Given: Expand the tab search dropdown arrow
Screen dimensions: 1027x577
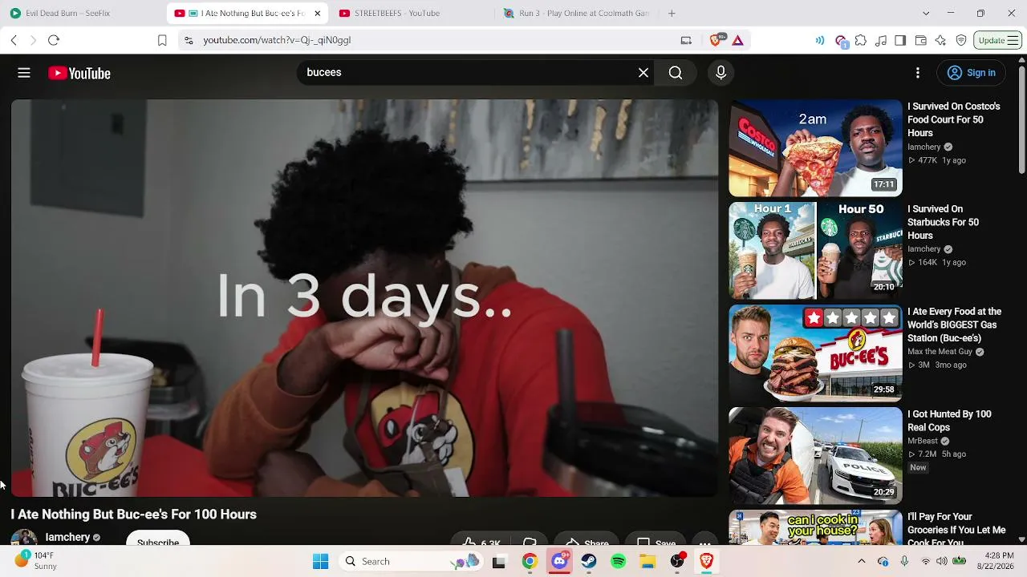Looking at the screenshot, I should 926,14.
